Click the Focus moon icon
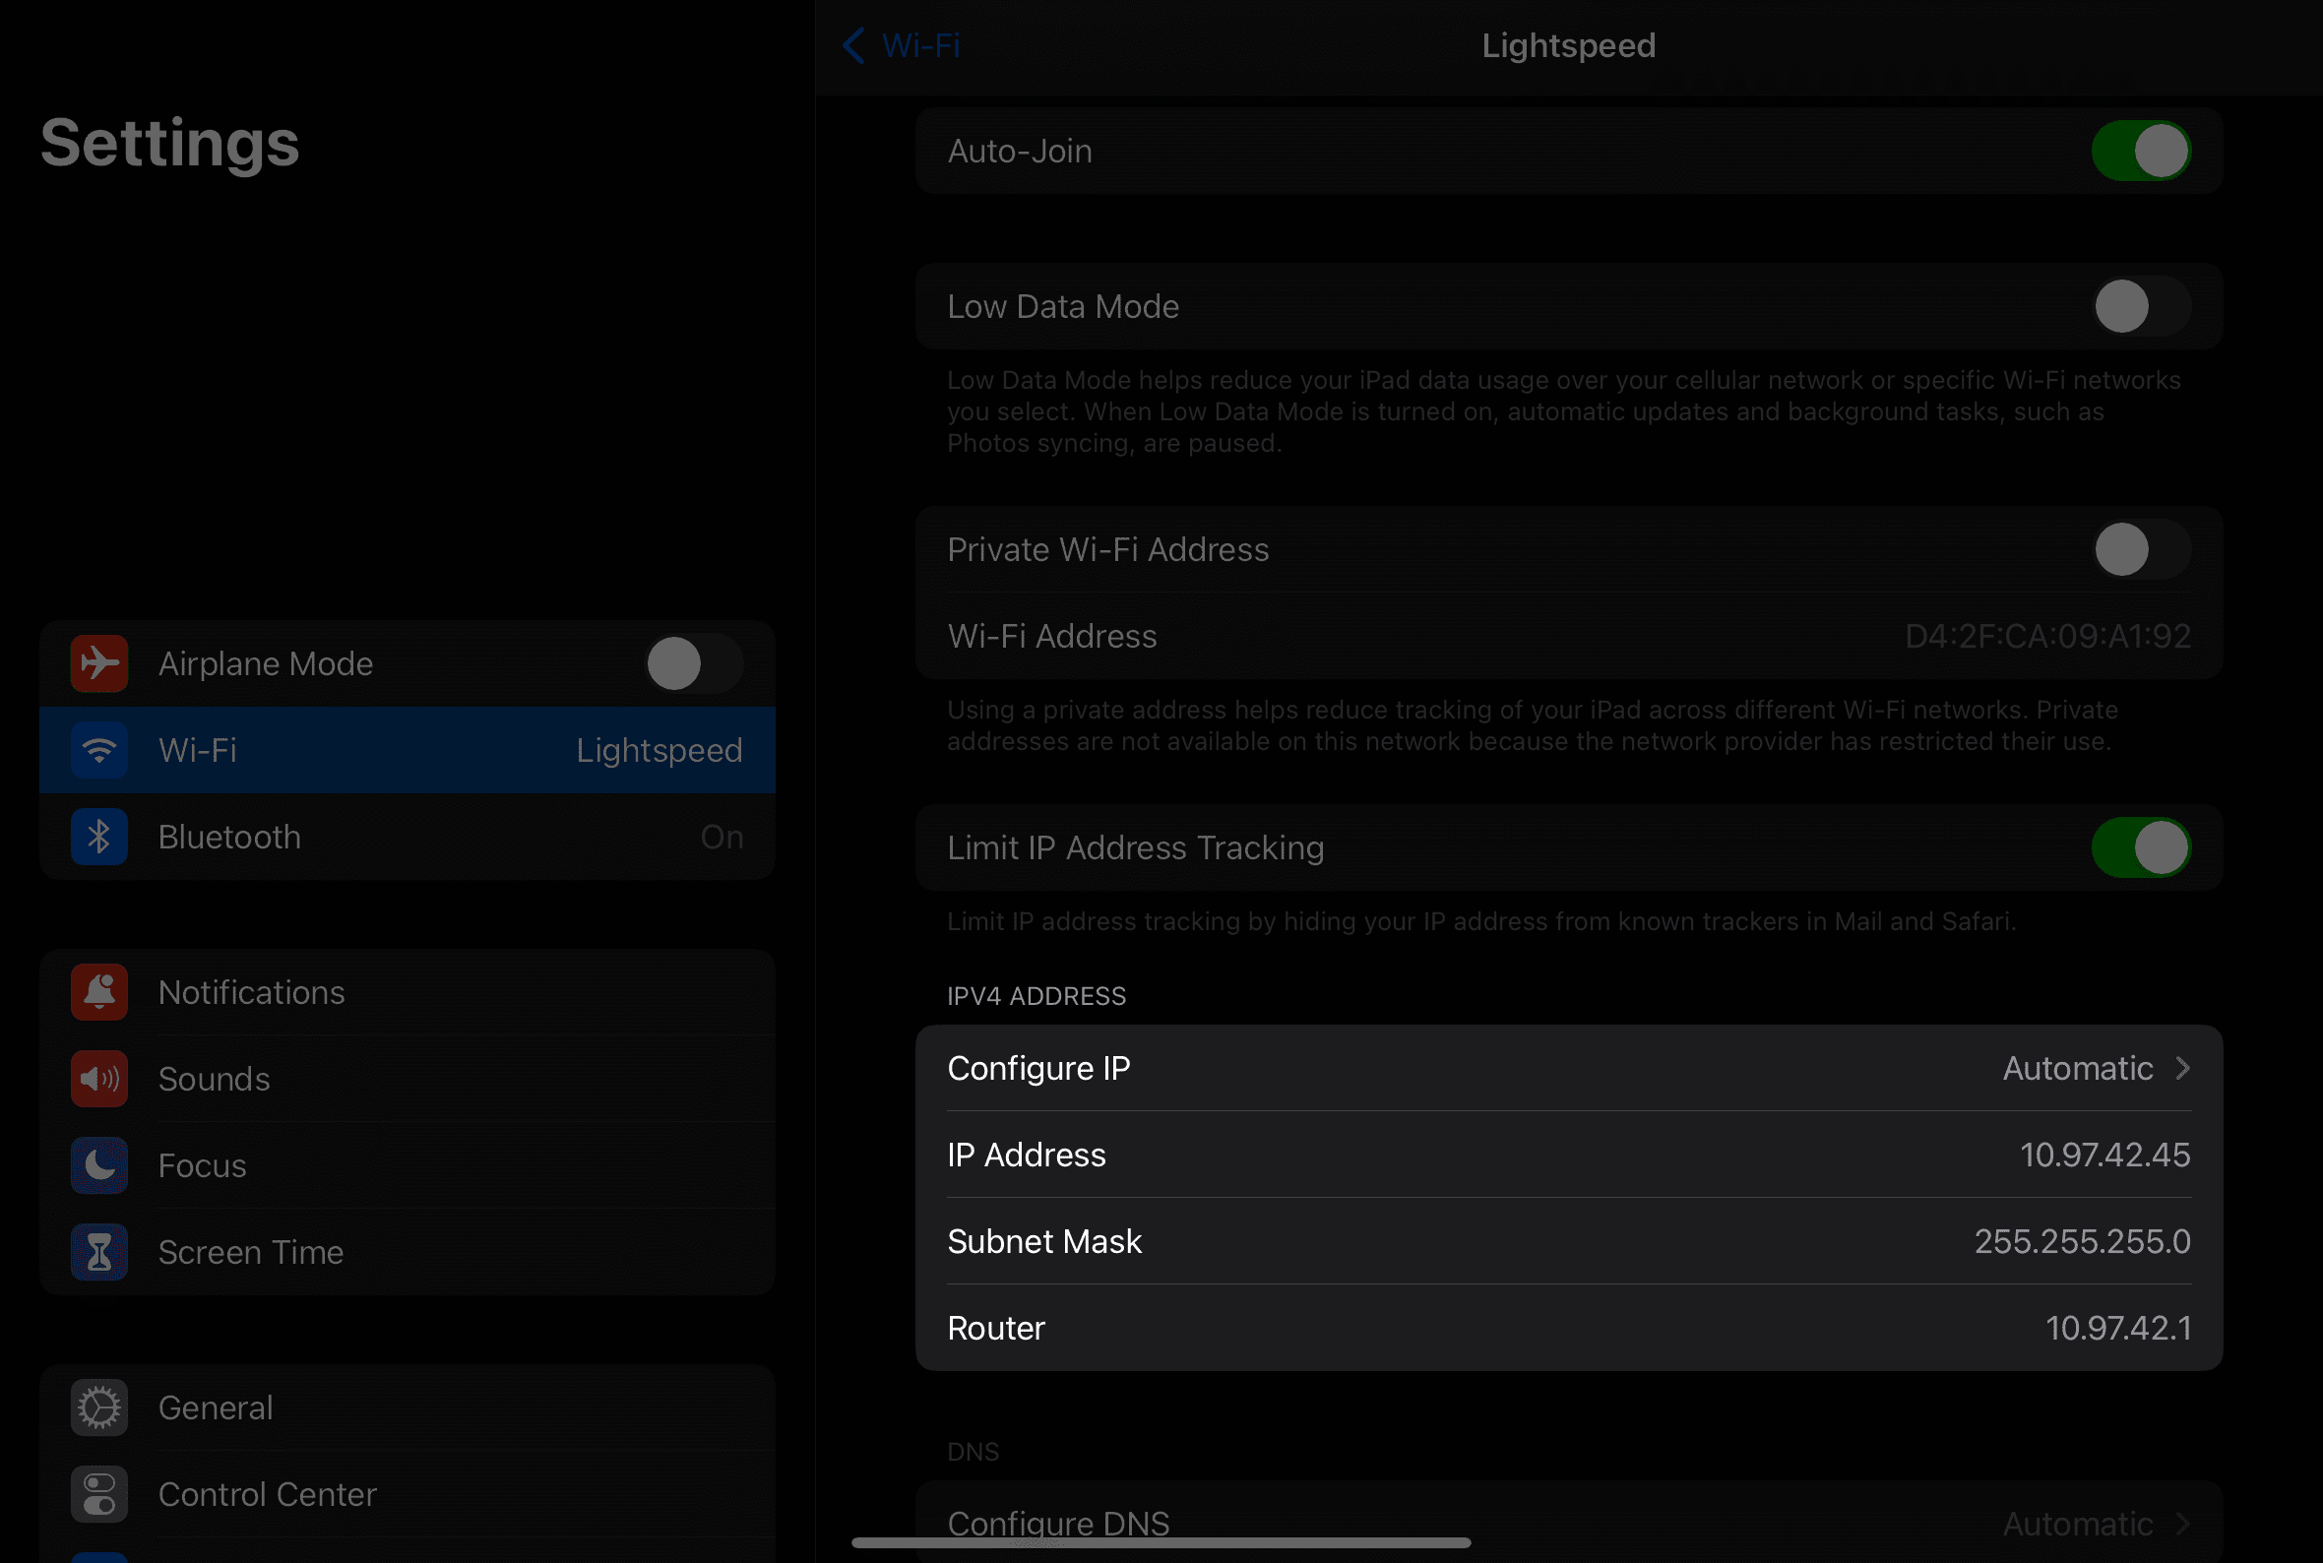The height and width of the screenshot is (1563, 2323). point(98,1165)
